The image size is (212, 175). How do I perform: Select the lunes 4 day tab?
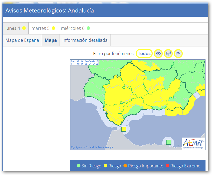coord(15,28)
